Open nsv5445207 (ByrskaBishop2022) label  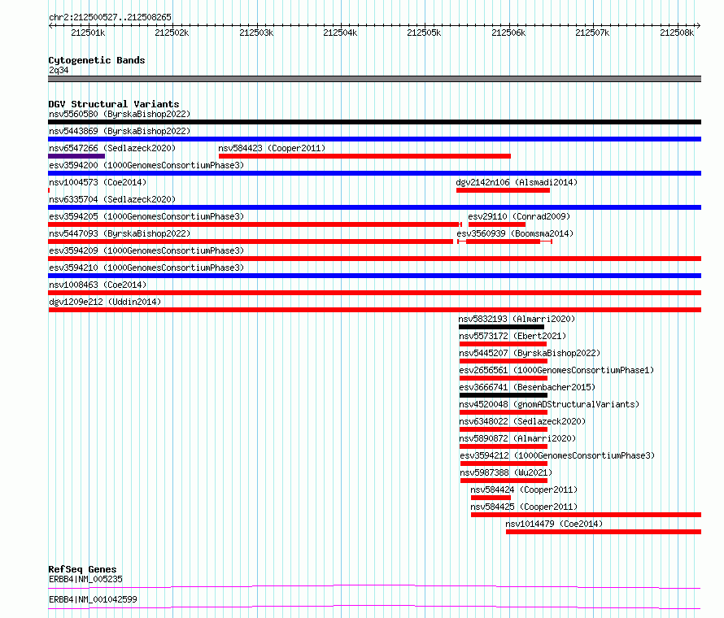click(x=530, y=353)
